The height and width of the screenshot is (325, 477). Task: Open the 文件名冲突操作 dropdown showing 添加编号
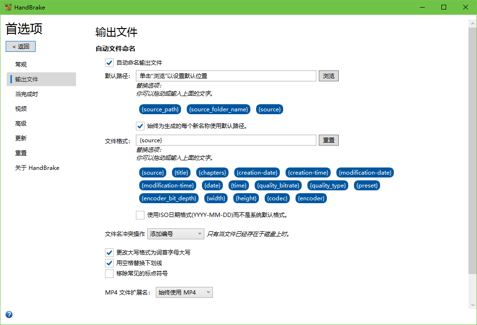[175, 234]
